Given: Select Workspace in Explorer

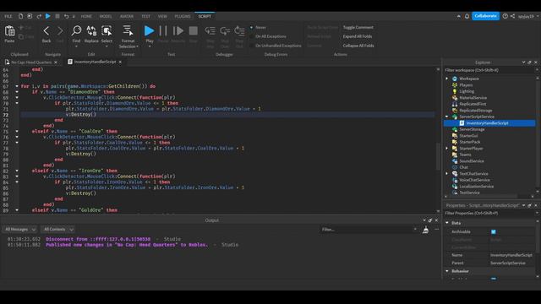Looking at the screenshot, I should (469, 79).
